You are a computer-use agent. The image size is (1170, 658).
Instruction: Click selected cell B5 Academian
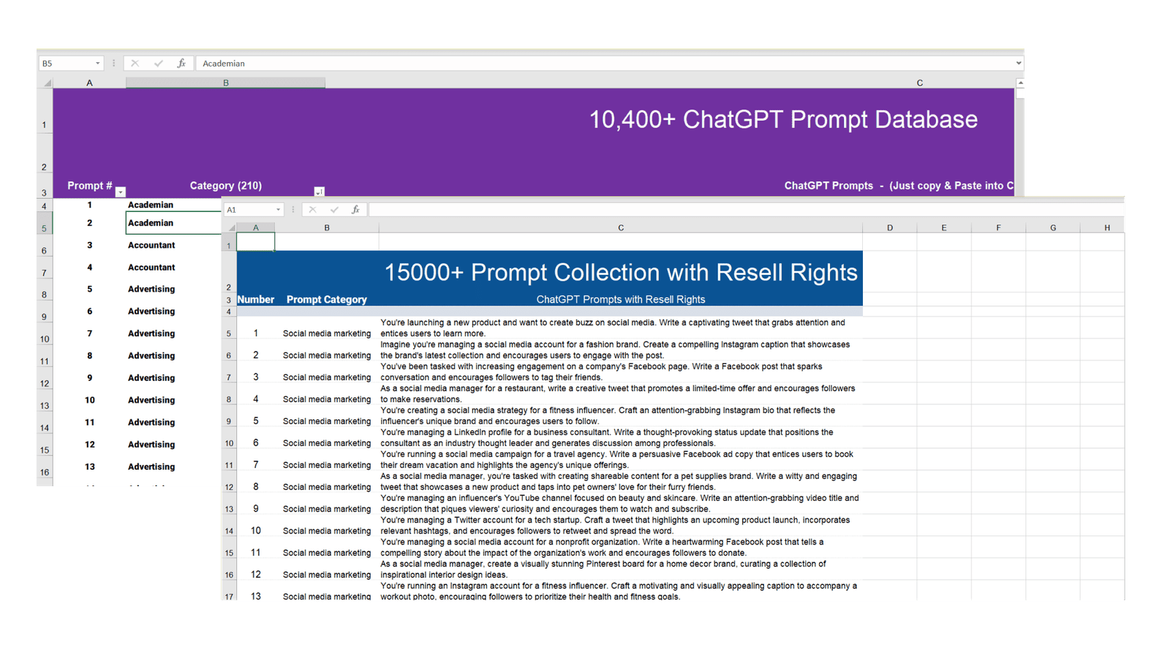[x=173, y=223]
